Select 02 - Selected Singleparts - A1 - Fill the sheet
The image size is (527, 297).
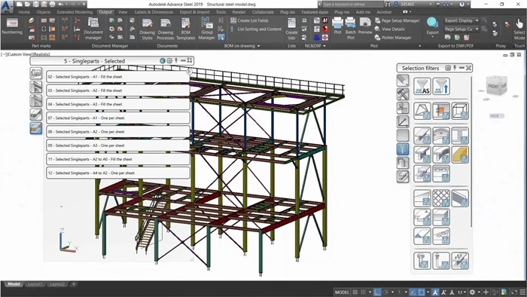(x=118, y=77)
